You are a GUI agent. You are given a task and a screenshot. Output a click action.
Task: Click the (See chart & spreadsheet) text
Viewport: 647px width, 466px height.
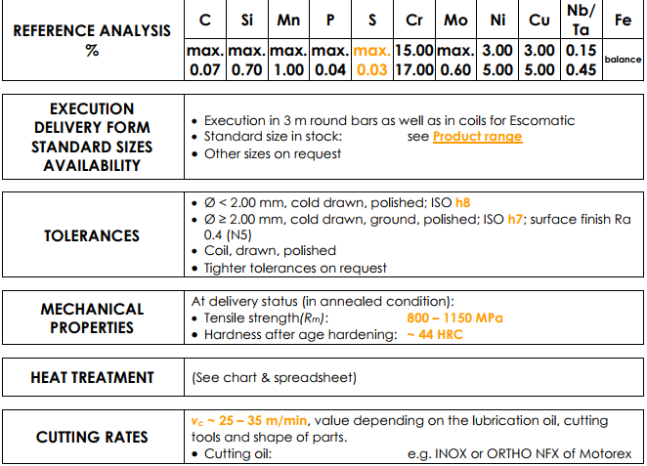click(274, 377)
